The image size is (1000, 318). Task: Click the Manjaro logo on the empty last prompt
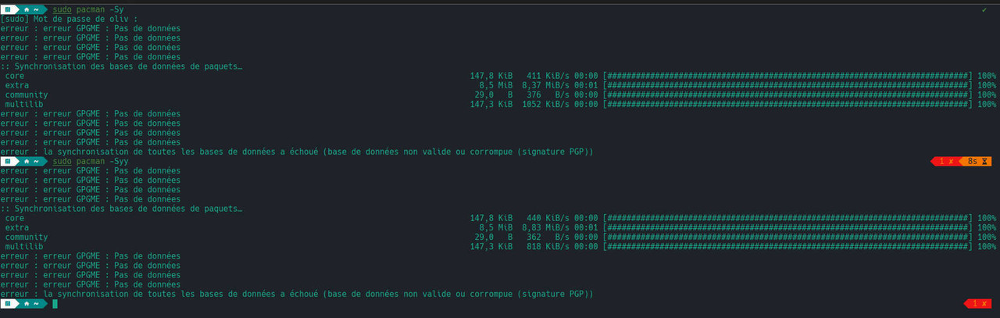click(8, 303)
